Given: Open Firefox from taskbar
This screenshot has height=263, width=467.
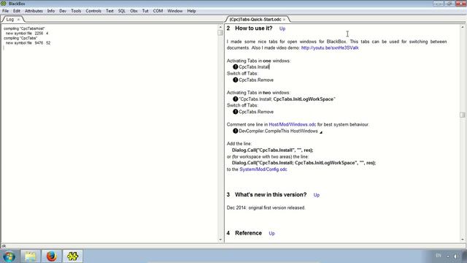Looking at the screenshot, I should point(51,256).
